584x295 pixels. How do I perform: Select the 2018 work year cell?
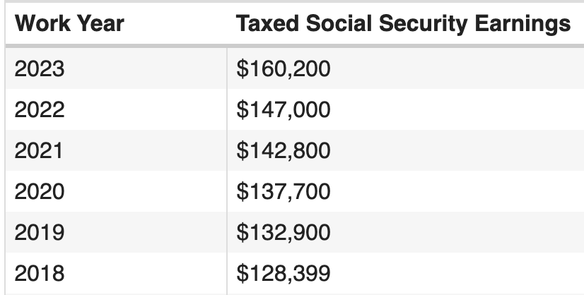pyautogui.click(x=40, y=272)
